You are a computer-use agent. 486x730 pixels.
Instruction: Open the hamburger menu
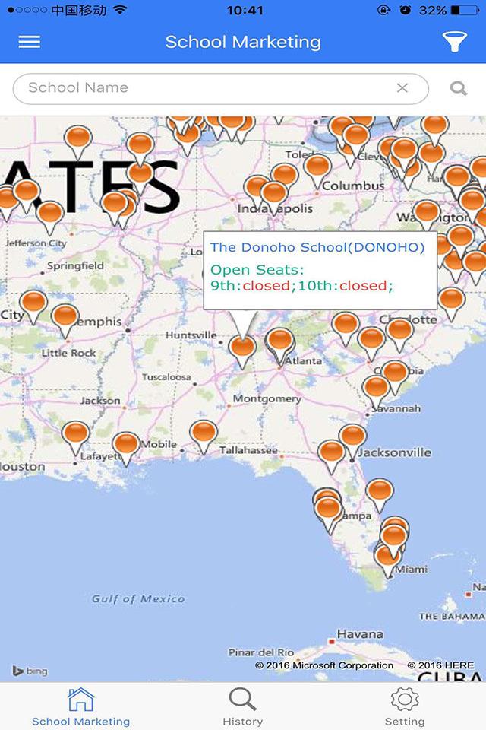pyautogui.click(x=30, y=42)
